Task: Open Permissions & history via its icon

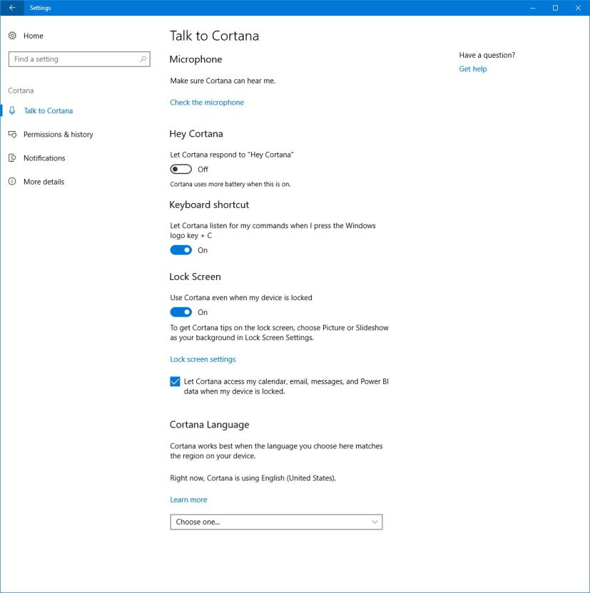Action: 12,134
